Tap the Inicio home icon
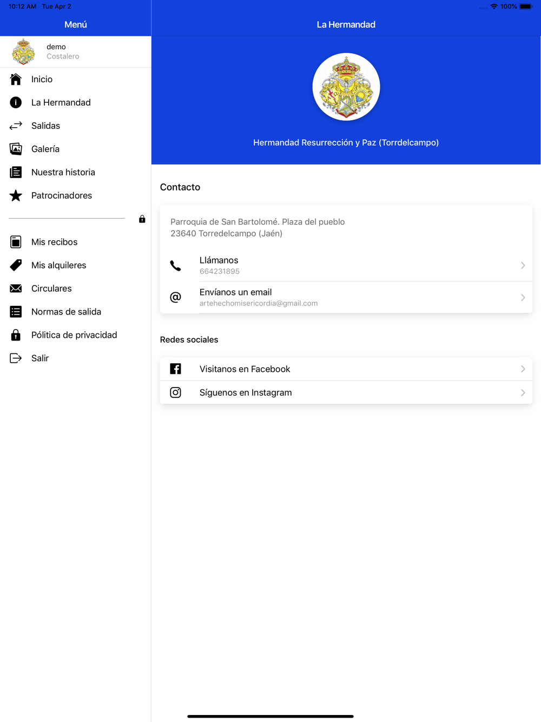Image resolution: width=541 pixels, height=722 pixels. click(x=16, y=79)
